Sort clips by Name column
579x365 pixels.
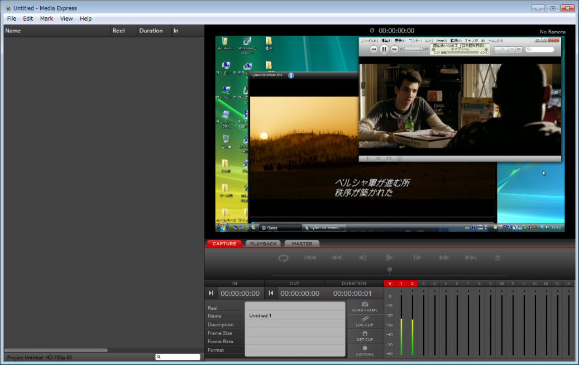click(x=57, y=31)
